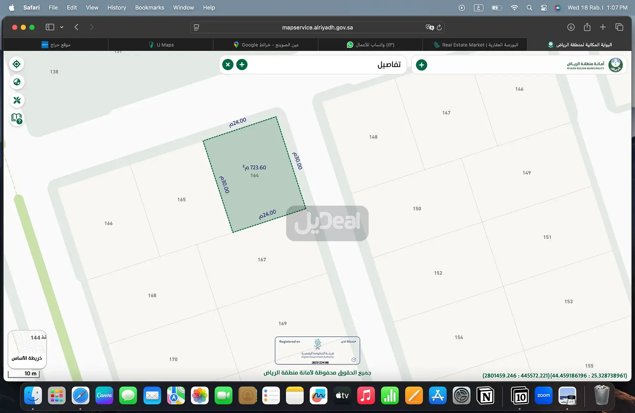
Task: Select parcel 167 on the map
Action: coord(262,260)
